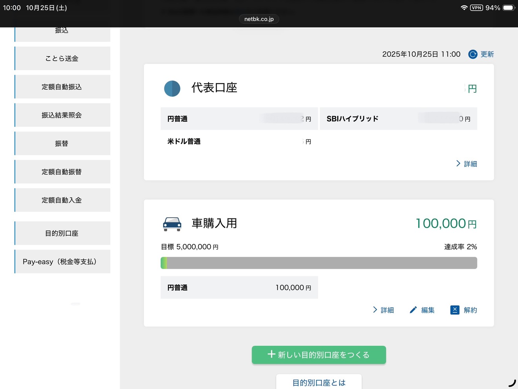Image resolution: width=518 pixels, height=389 pixels.
Task: Click the green 100,000円 total amount
Action: [x=446, y=224]
